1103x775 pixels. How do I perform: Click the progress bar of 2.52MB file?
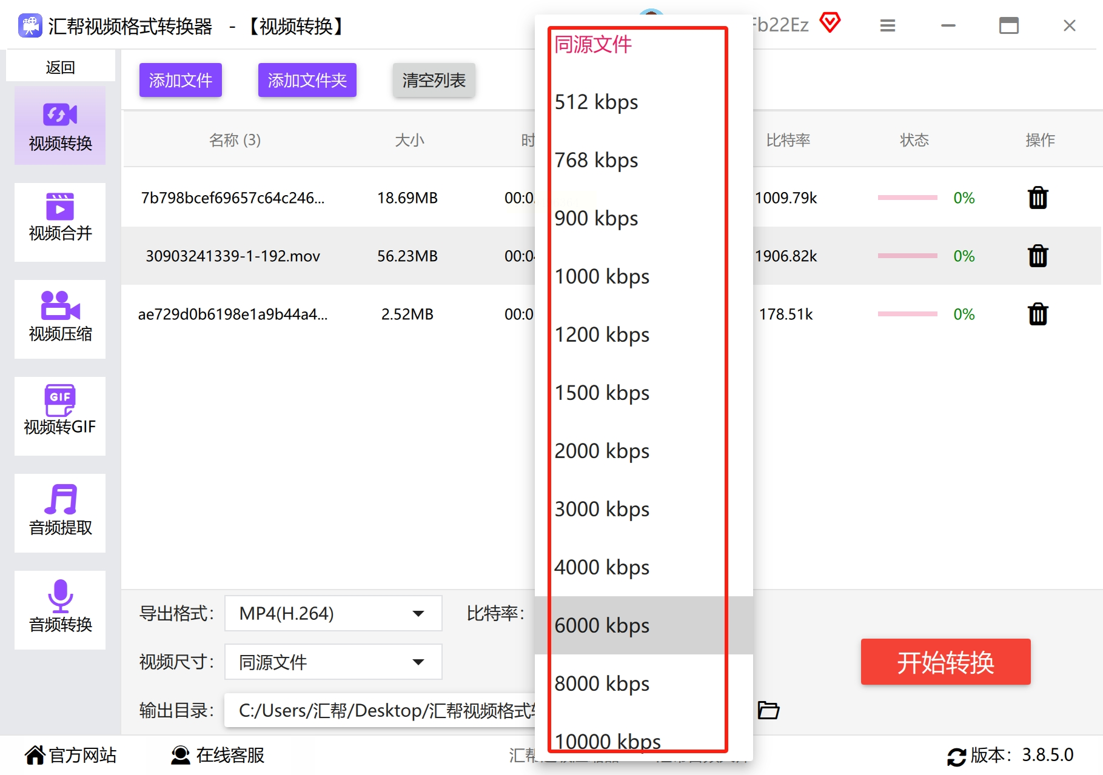coord(907,314)
